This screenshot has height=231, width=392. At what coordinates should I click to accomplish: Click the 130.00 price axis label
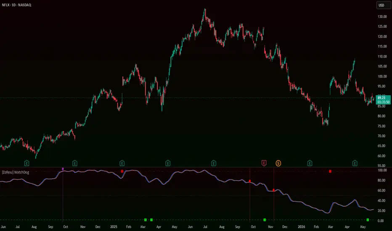(382, 17)
